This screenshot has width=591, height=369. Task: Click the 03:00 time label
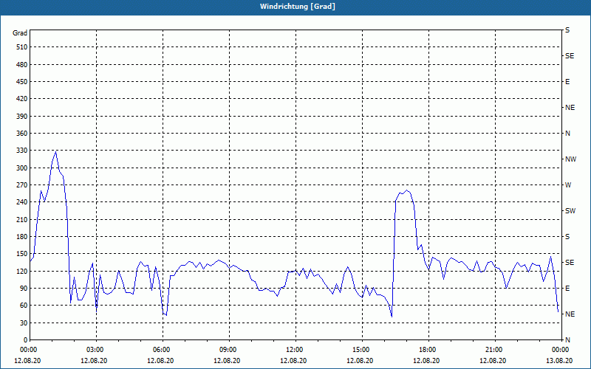point(96,350)
